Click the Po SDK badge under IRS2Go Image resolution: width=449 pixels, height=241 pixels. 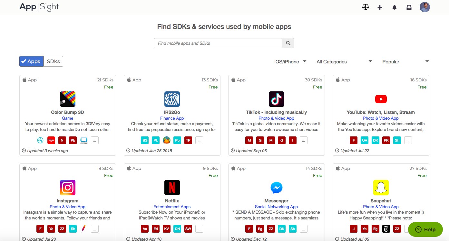coord(177,140)
